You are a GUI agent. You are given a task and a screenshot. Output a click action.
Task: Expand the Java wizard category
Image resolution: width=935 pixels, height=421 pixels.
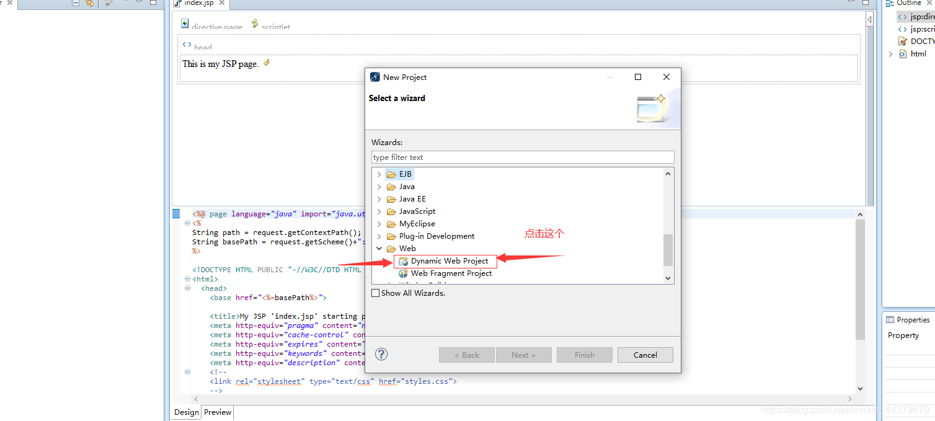coord(379,187)
